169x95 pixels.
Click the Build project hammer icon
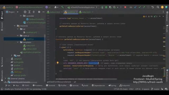coord(62,7)
